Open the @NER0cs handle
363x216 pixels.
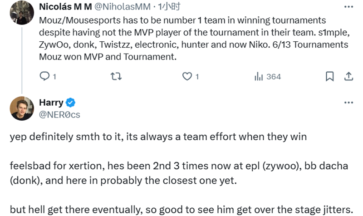pyautogui.click(x=60, y=115)
